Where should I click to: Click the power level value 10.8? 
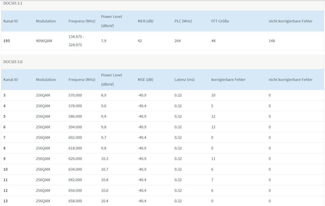[105, 180]
